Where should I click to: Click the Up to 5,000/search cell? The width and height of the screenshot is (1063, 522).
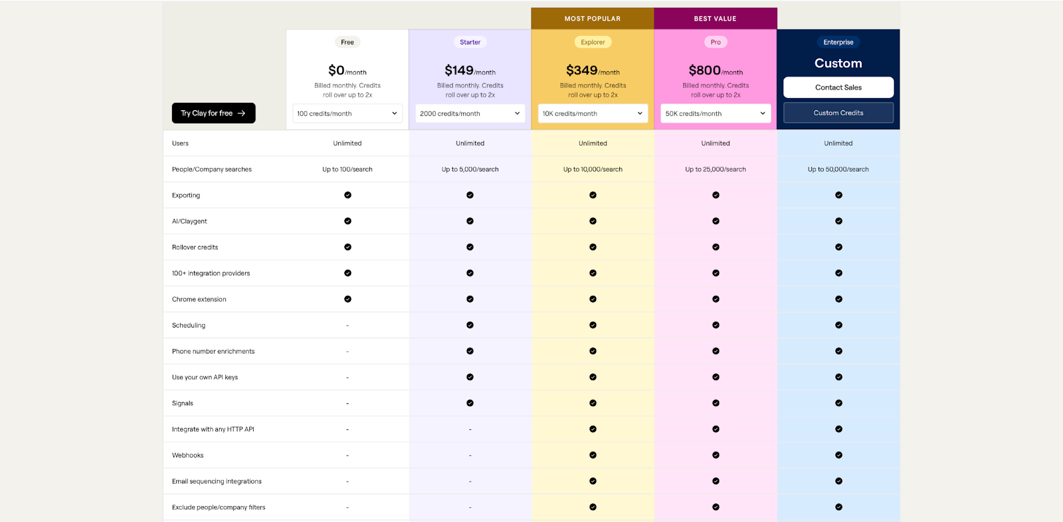(470, 169)
